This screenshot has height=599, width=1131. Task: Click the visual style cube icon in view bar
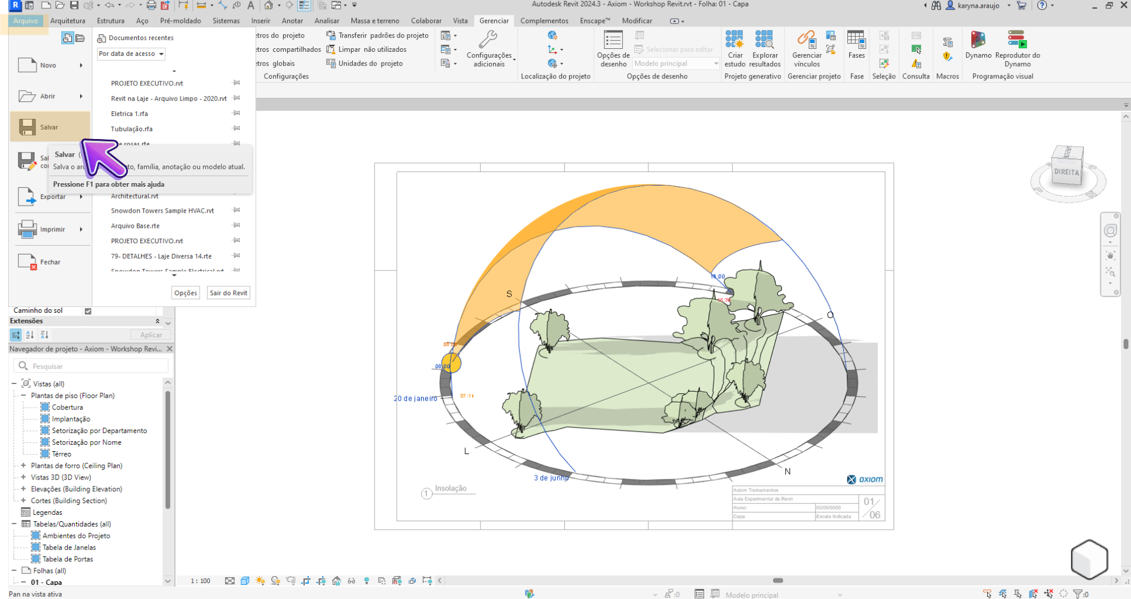(x=245, y=581)
